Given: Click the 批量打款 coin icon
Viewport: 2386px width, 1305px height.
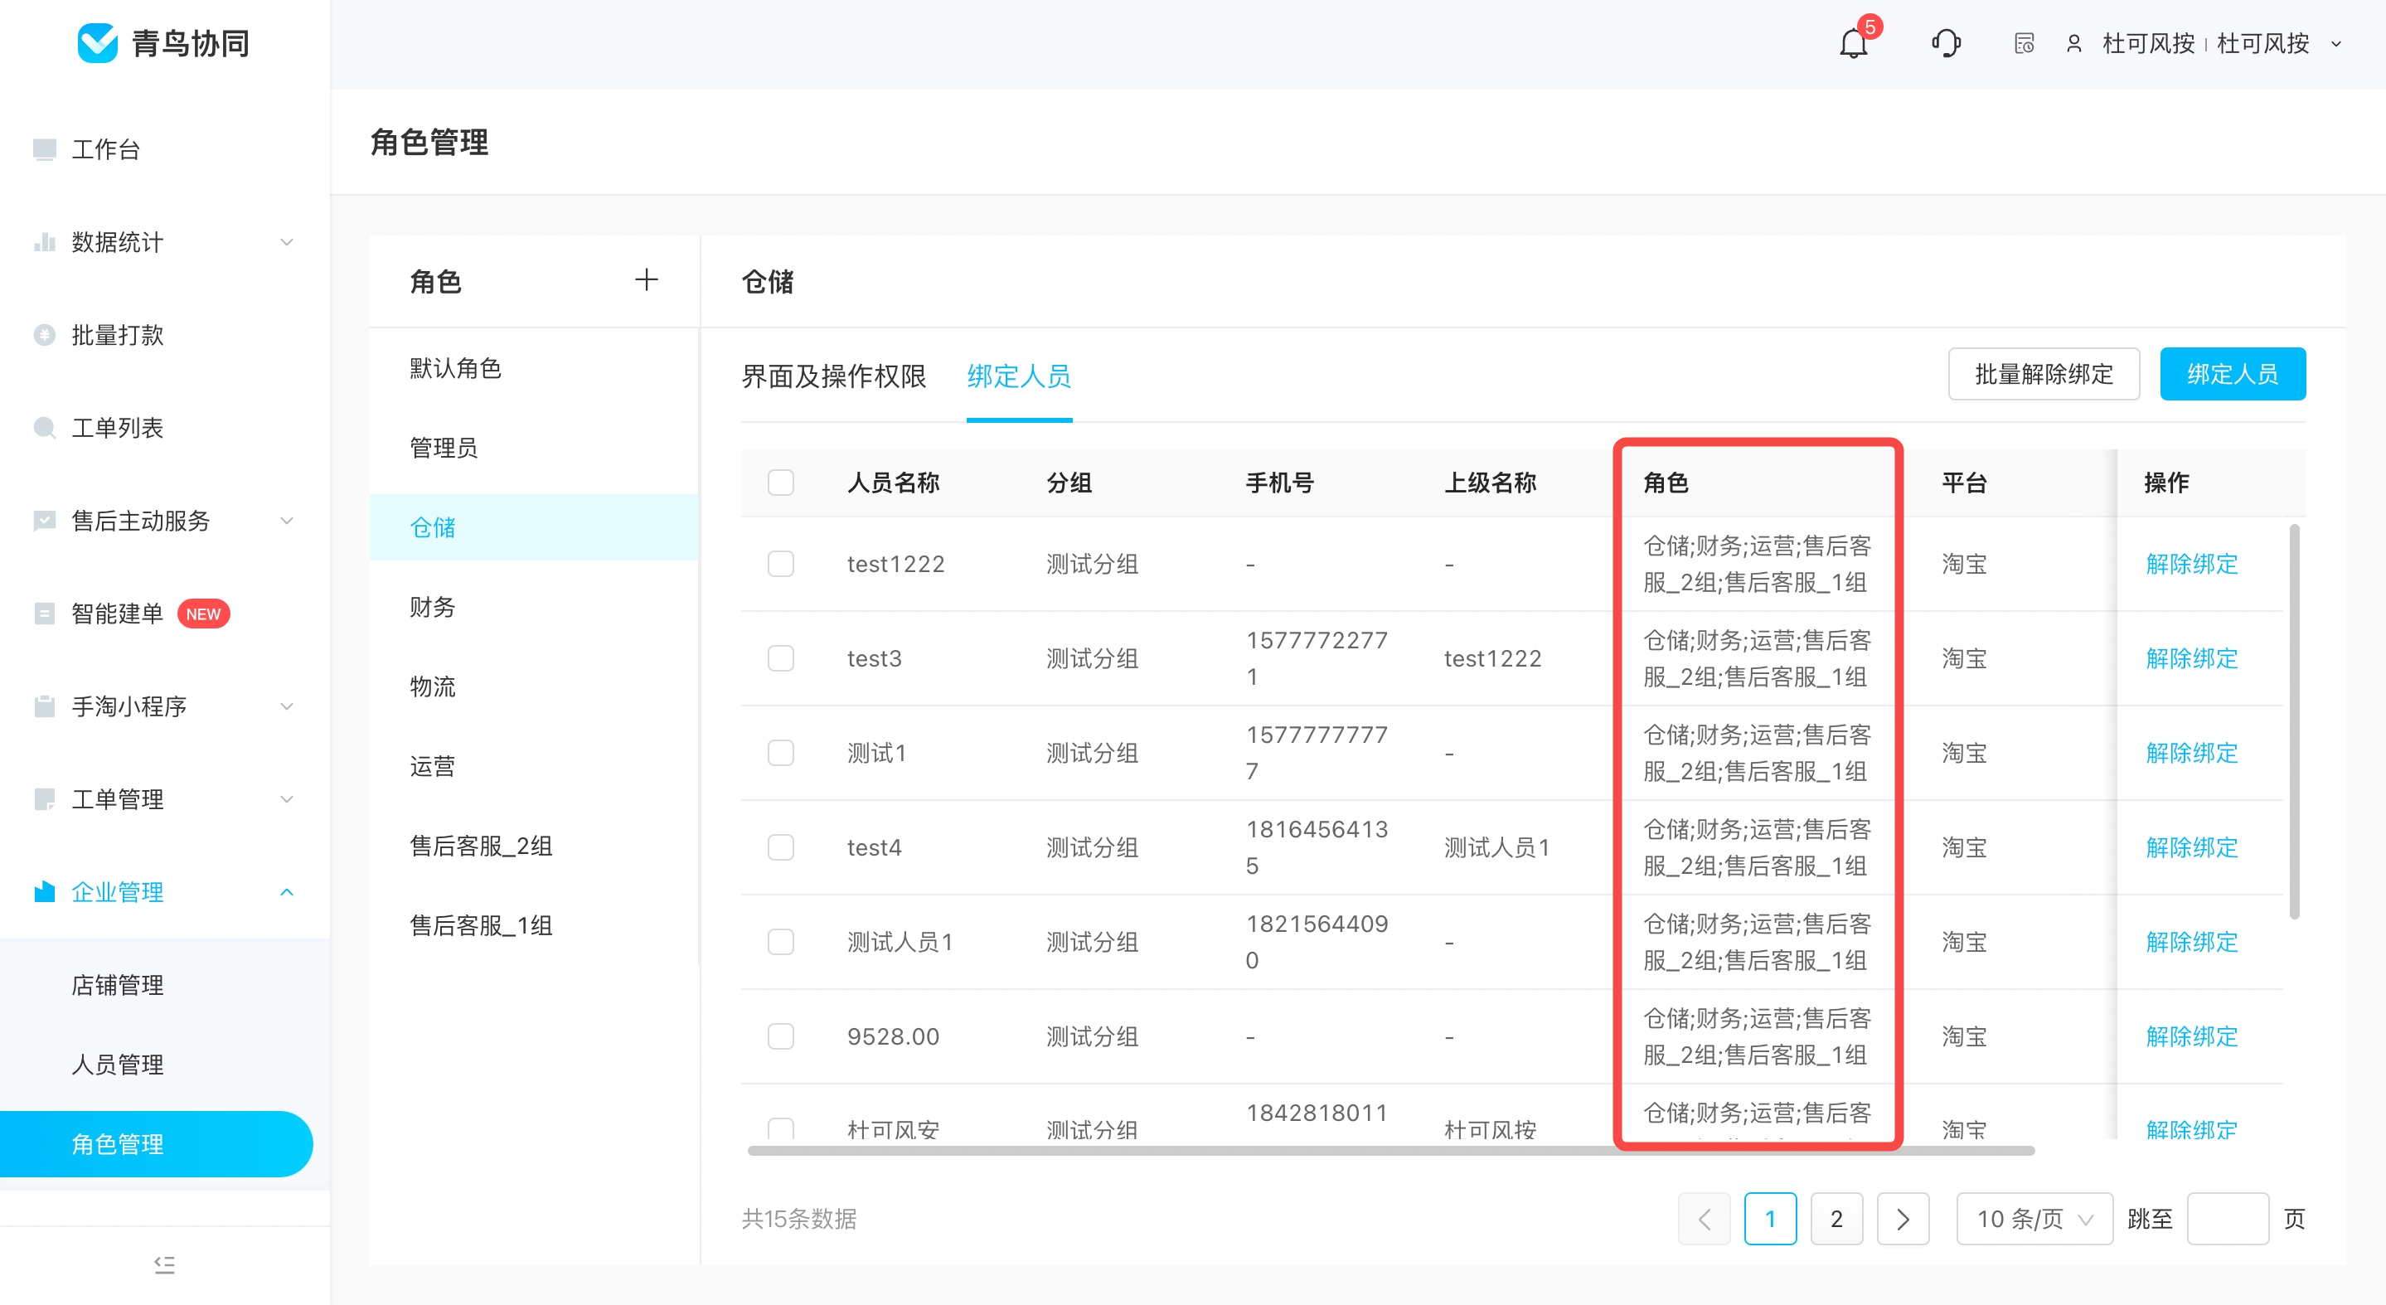Looking at the screenshot, I should pyautogui.click(x=45, y=334).
